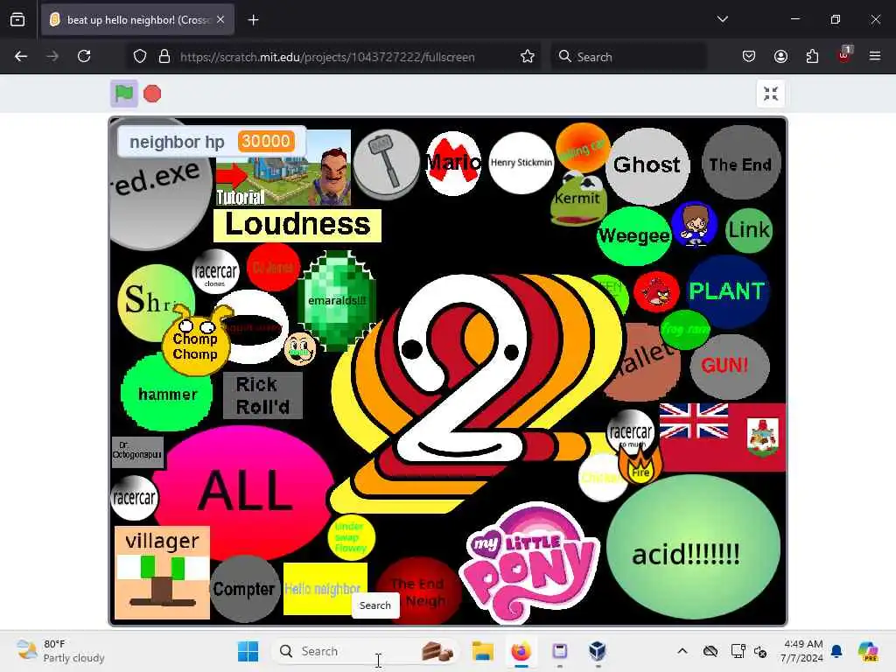Pick the emaralds!!! green gem
This screenshot has width=896, height=672.
point(337,300)
